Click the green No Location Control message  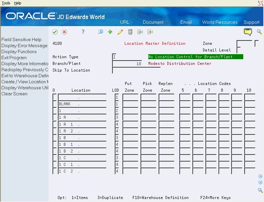tap(196, 57)
